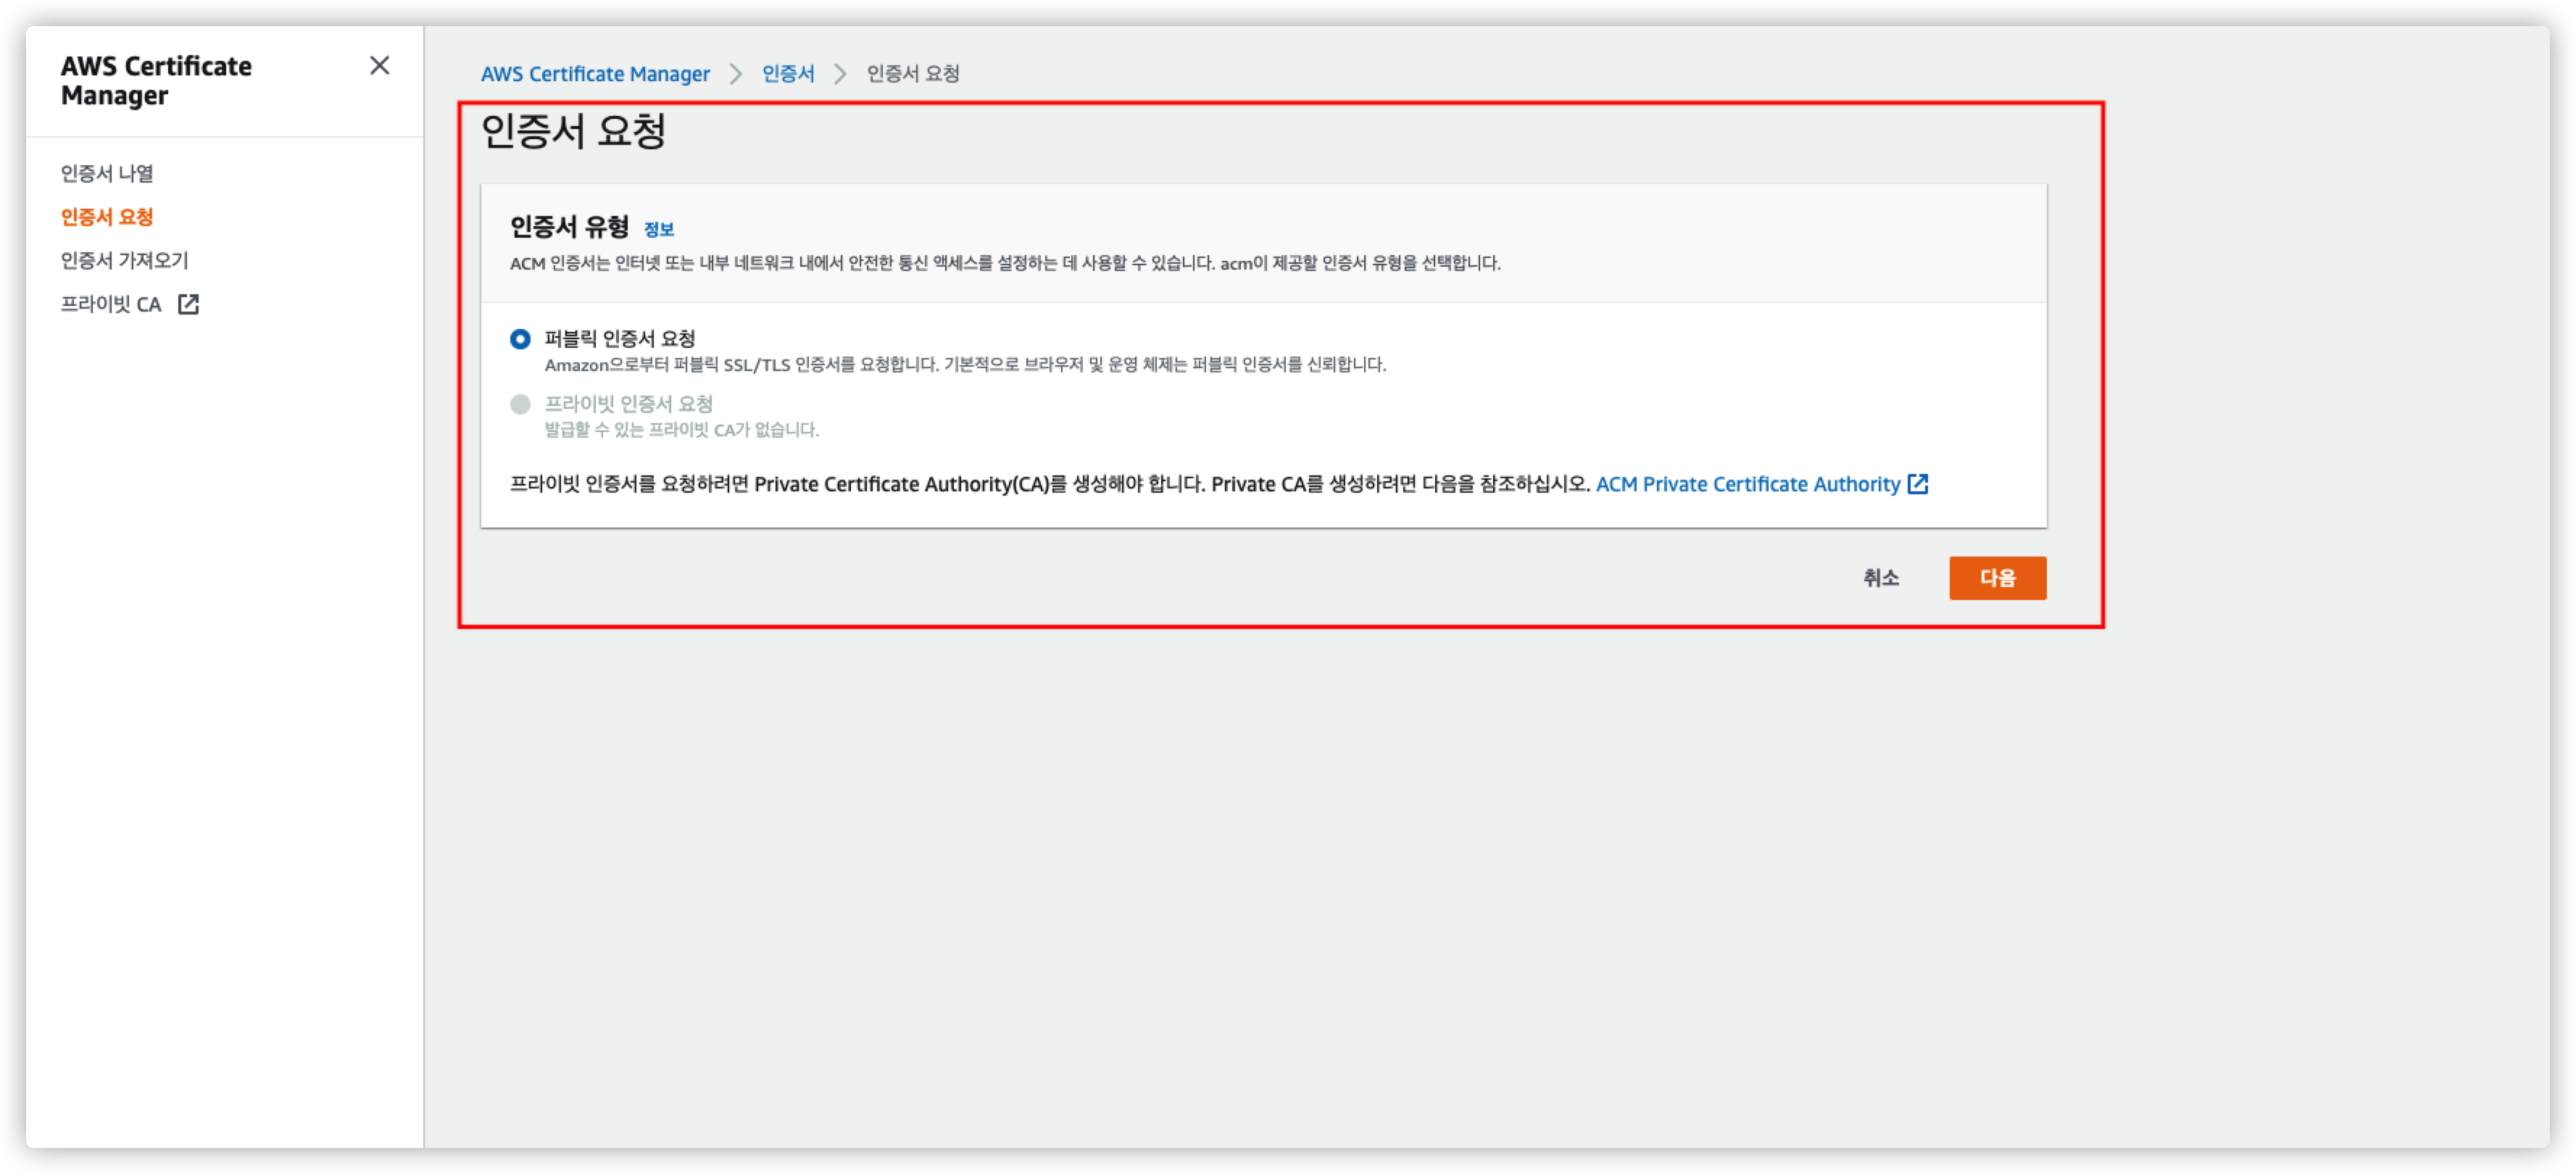This screenshot has height=1174, width=2576.
Task: Click external link icon after ACM Private Certificate Authority
Action: coord(1917,484)
